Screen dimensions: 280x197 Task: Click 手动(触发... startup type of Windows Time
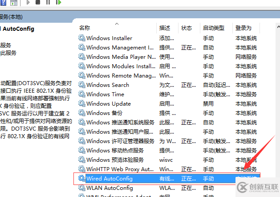click(x=216, y=94)
